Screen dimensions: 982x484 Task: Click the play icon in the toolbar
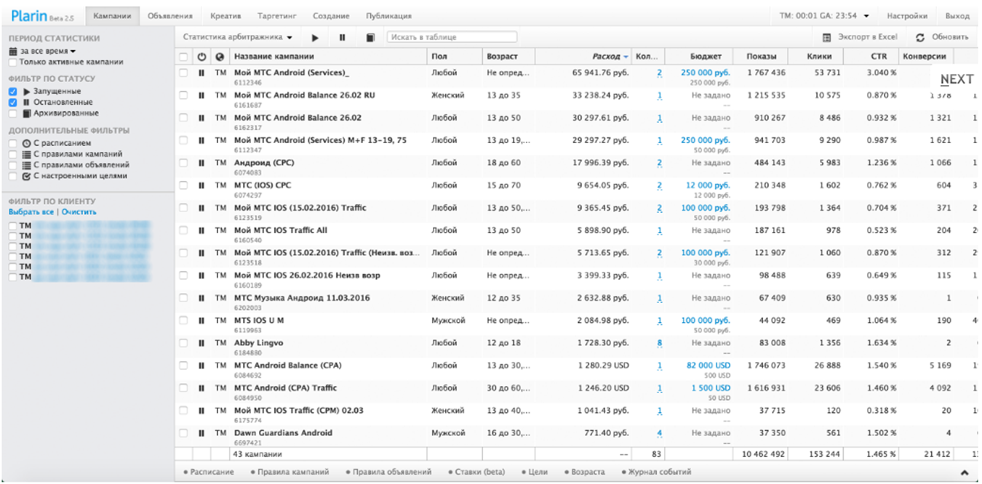coord(315,37)
